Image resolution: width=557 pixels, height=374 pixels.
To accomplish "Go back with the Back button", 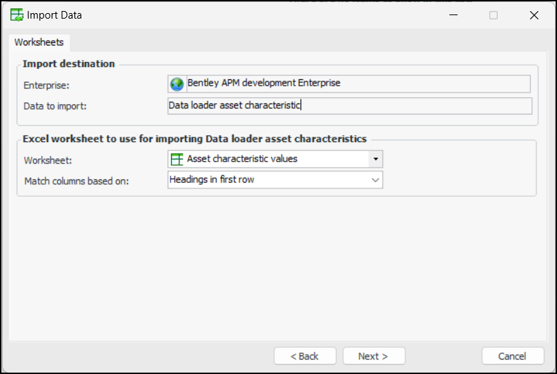I will (x=304, y=356).
